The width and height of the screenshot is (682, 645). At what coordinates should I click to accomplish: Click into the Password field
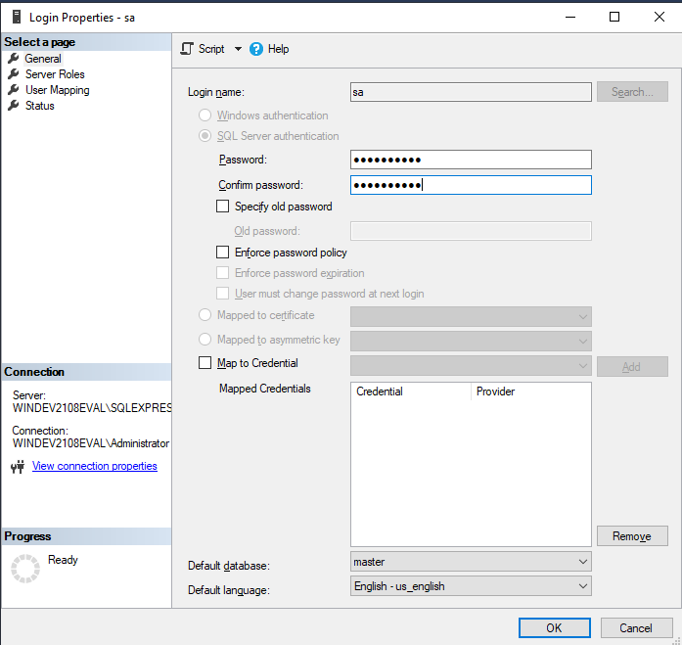[x=471, y=160]
